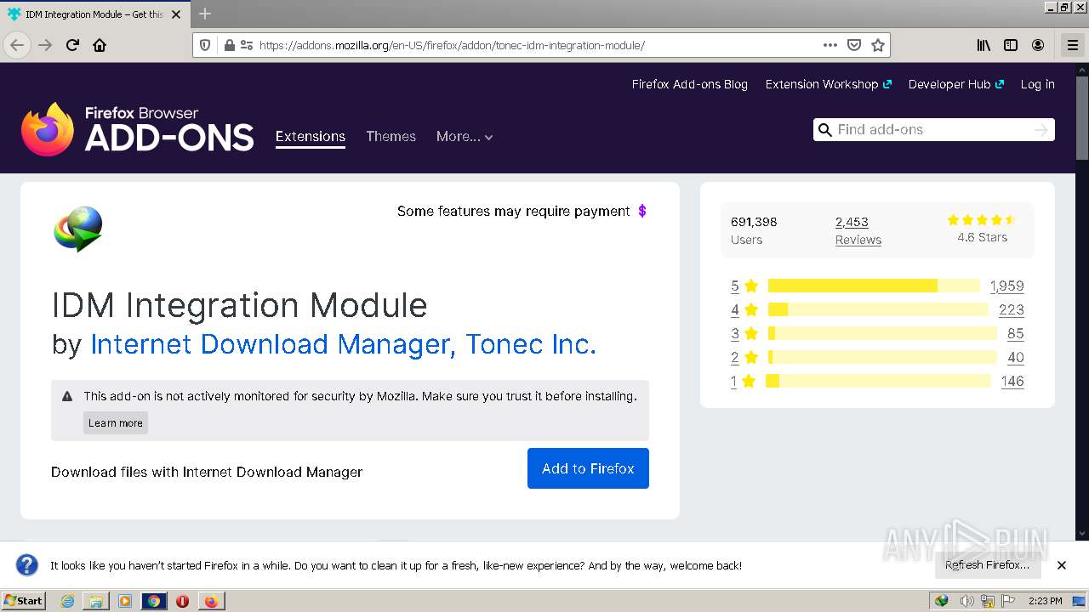Click the Start button
Screen dimensions: 1089x612
[x=24, y=601]
